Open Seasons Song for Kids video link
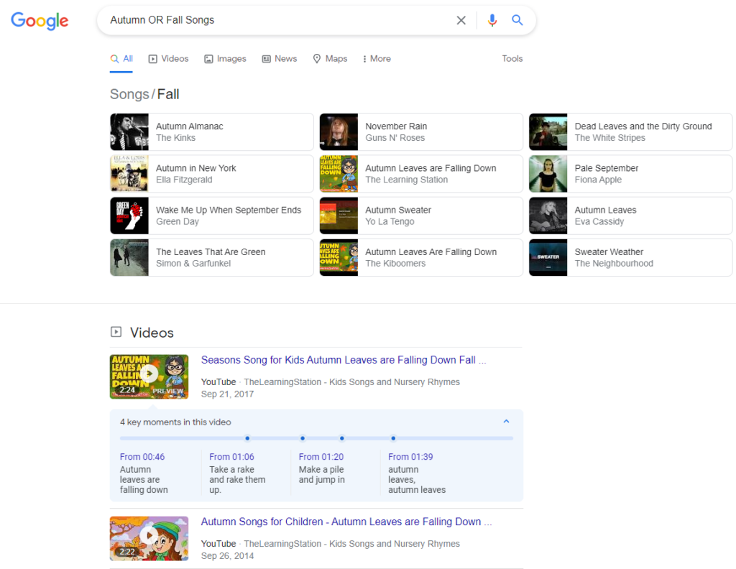 pyautogui.click(x=343, y=360)
